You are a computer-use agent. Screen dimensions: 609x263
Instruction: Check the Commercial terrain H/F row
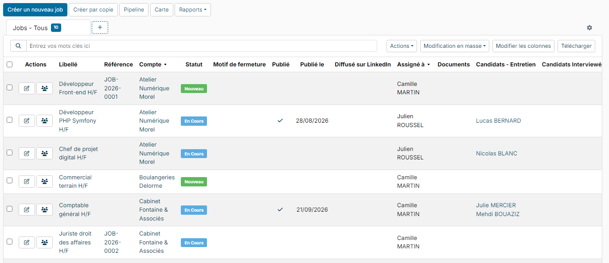point(10,181)
